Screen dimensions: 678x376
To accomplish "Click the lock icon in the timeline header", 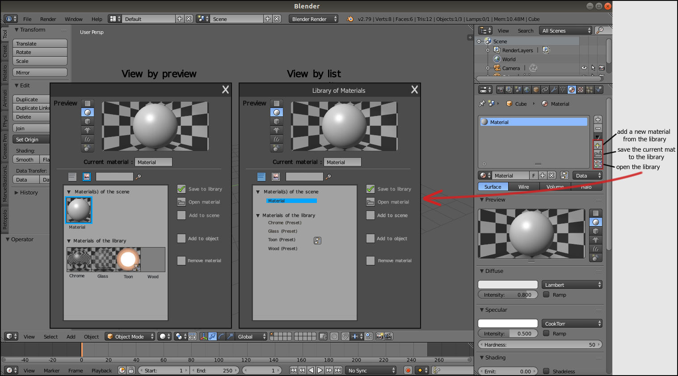I will tap(131, 370).
